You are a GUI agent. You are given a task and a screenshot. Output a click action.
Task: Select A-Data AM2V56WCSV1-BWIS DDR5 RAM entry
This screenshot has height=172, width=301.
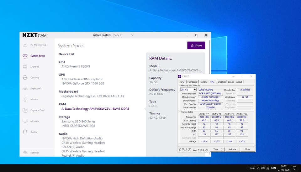pos(95,109)
